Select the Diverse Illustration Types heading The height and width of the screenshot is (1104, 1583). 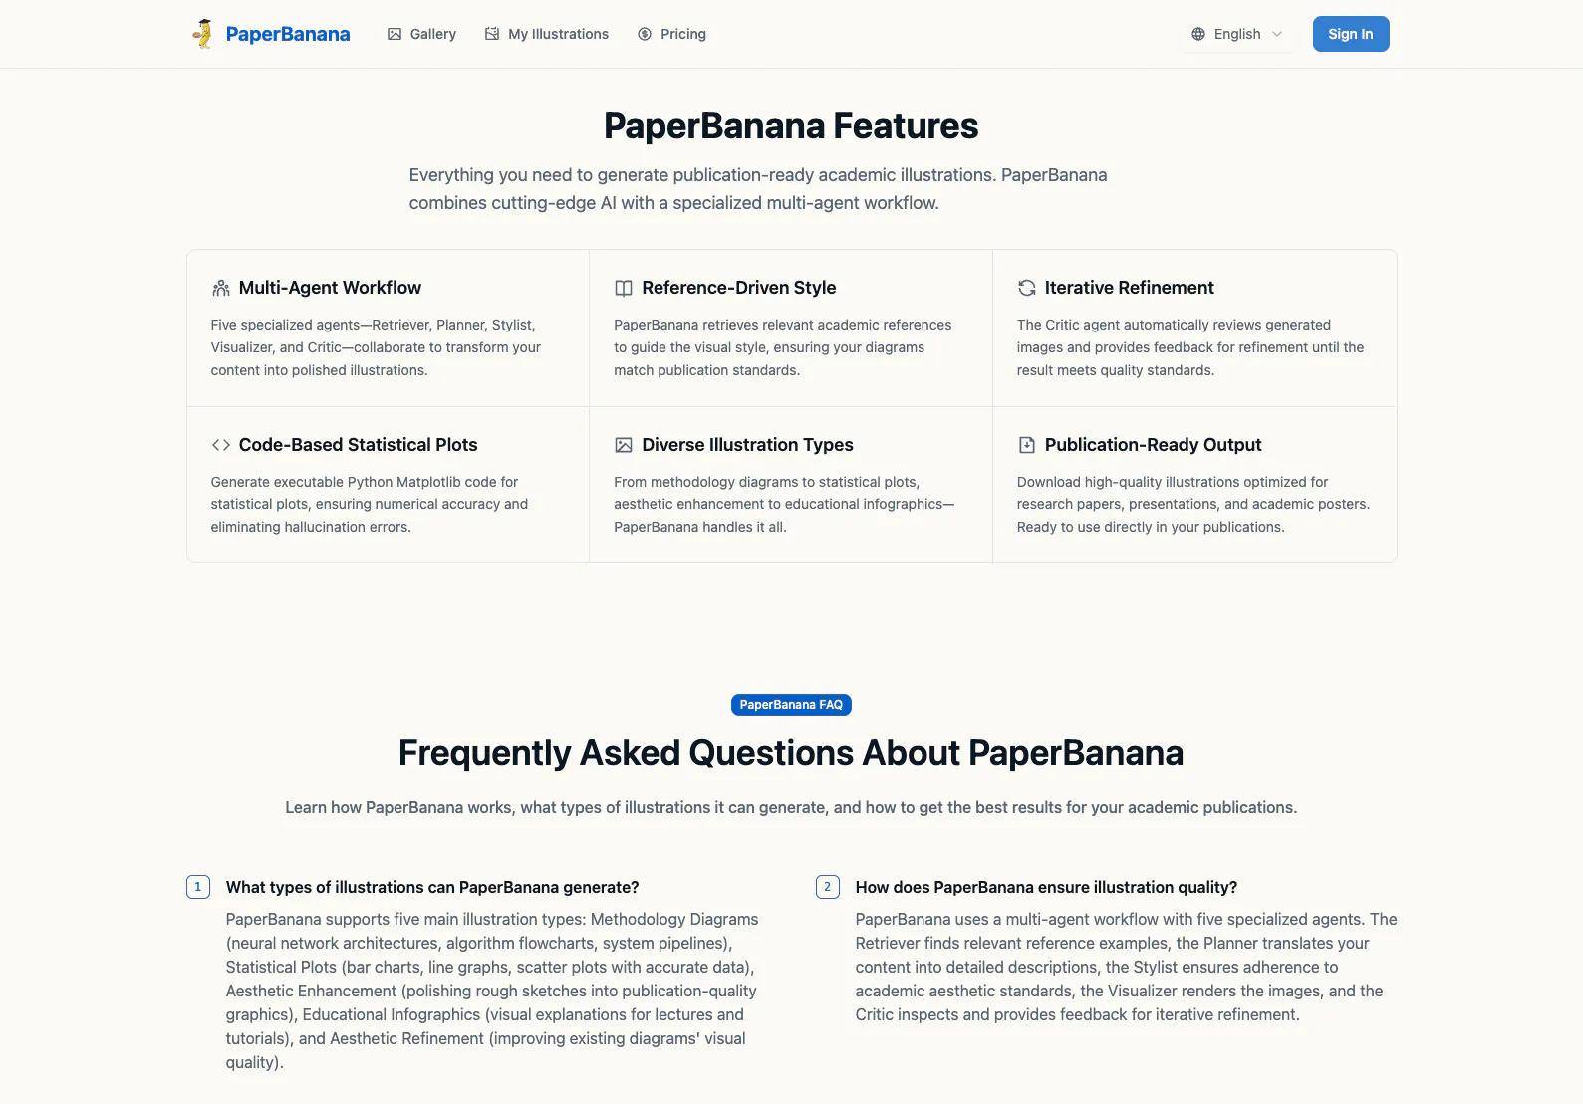[748, 445]
